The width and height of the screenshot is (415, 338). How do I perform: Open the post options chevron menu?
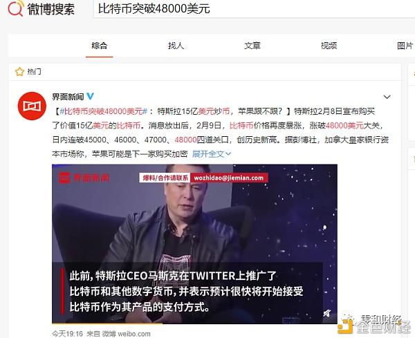tap(387, 97)
